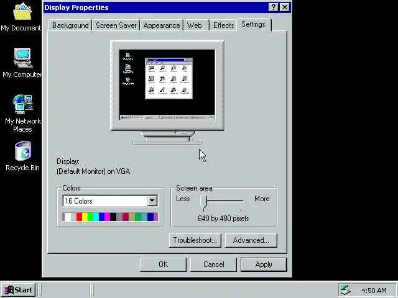
Task: Cancel the Display Properties dialog
Action: coord(213,264)
